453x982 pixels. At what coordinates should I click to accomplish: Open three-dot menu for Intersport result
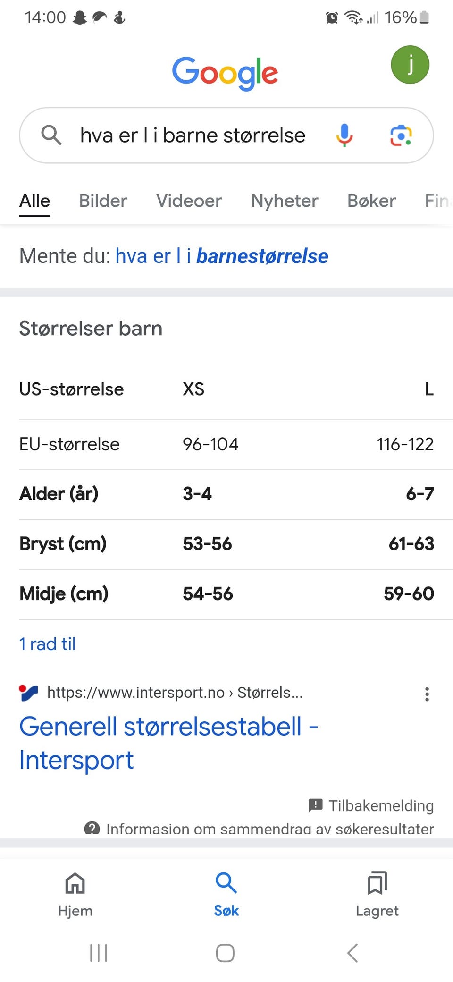pos(427,694)
